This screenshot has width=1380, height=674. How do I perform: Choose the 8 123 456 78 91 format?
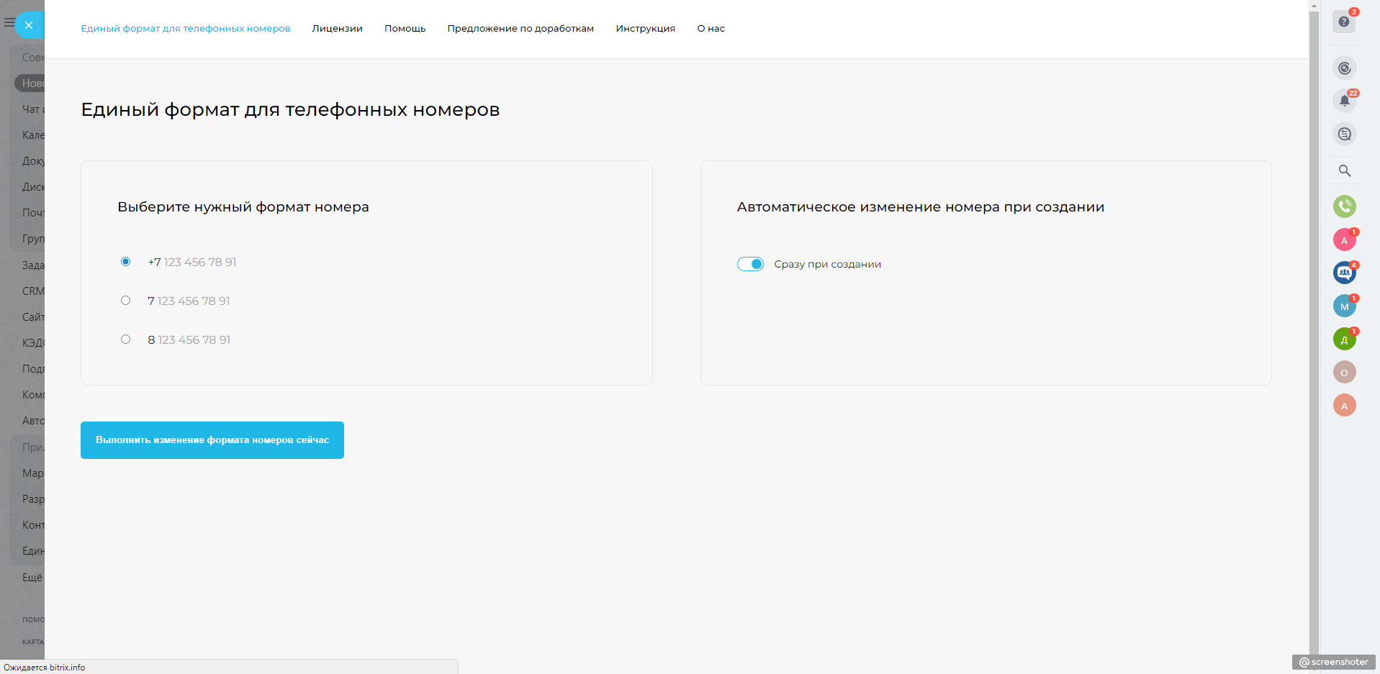point(126,340)
